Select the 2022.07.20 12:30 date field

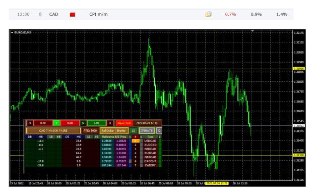click(x=147, y=123)
